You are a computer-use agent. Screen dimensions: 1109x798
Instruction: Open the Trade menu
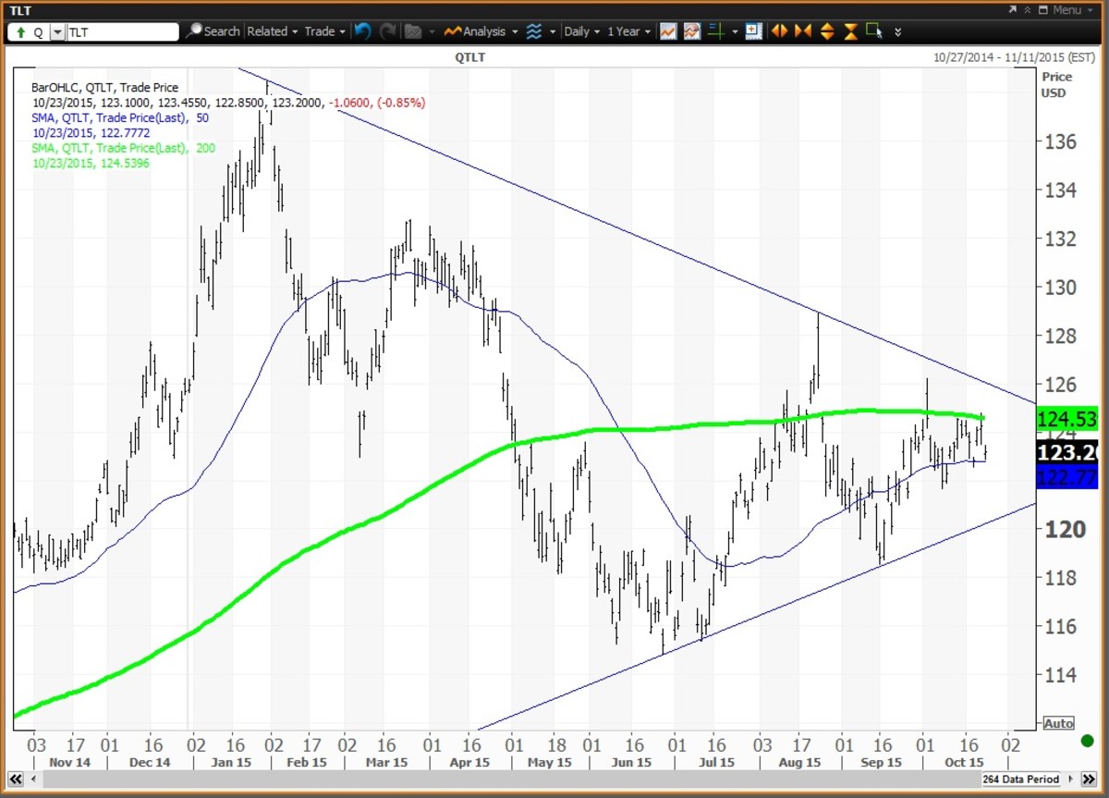324,31
